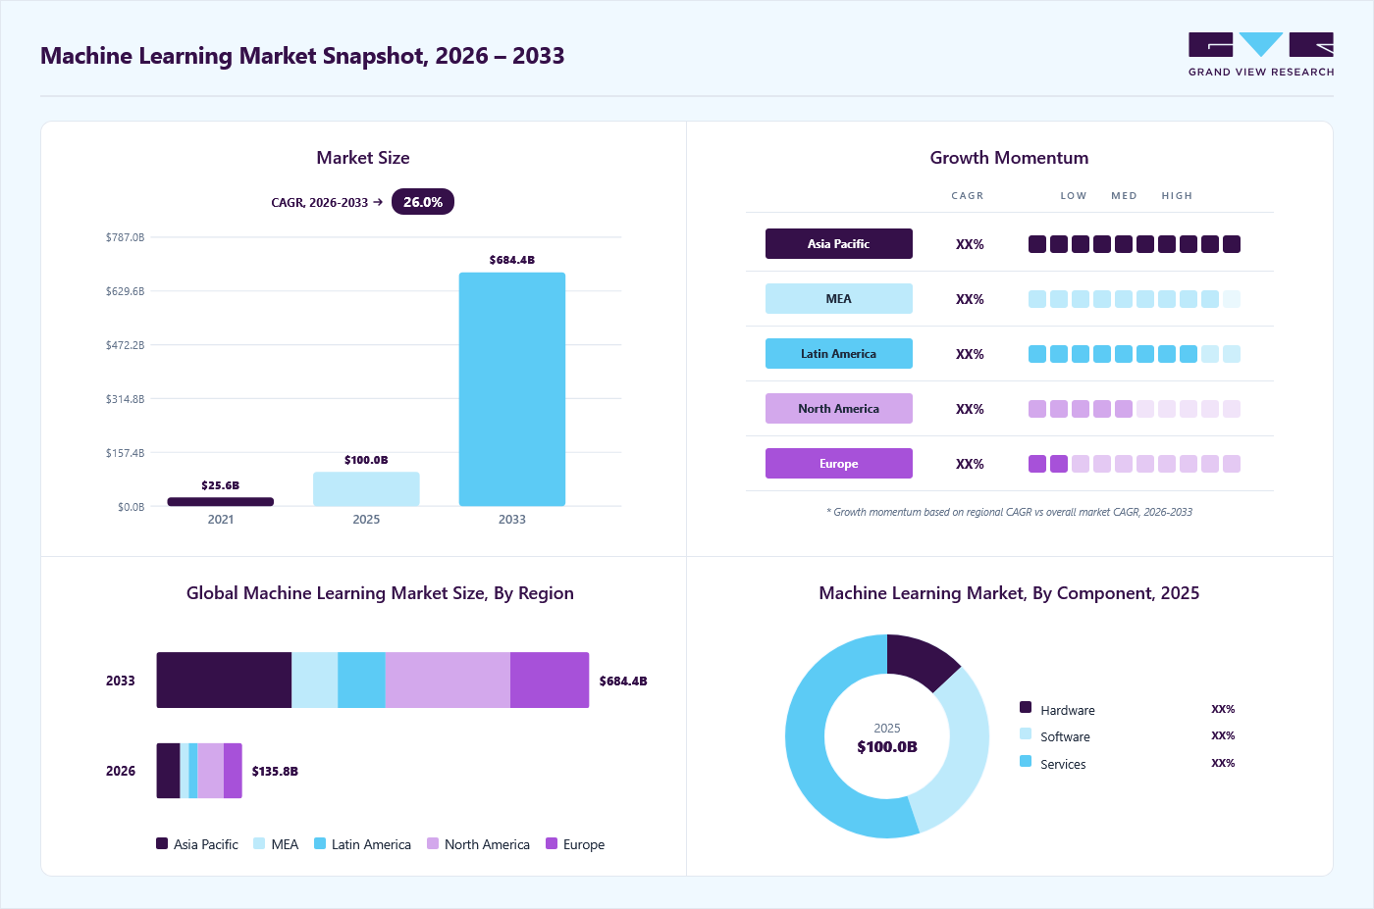Viewport: 1374px width, 909px height.
Task: Click the Growth Momentum chart title
Action: [x=1009, y=158]
